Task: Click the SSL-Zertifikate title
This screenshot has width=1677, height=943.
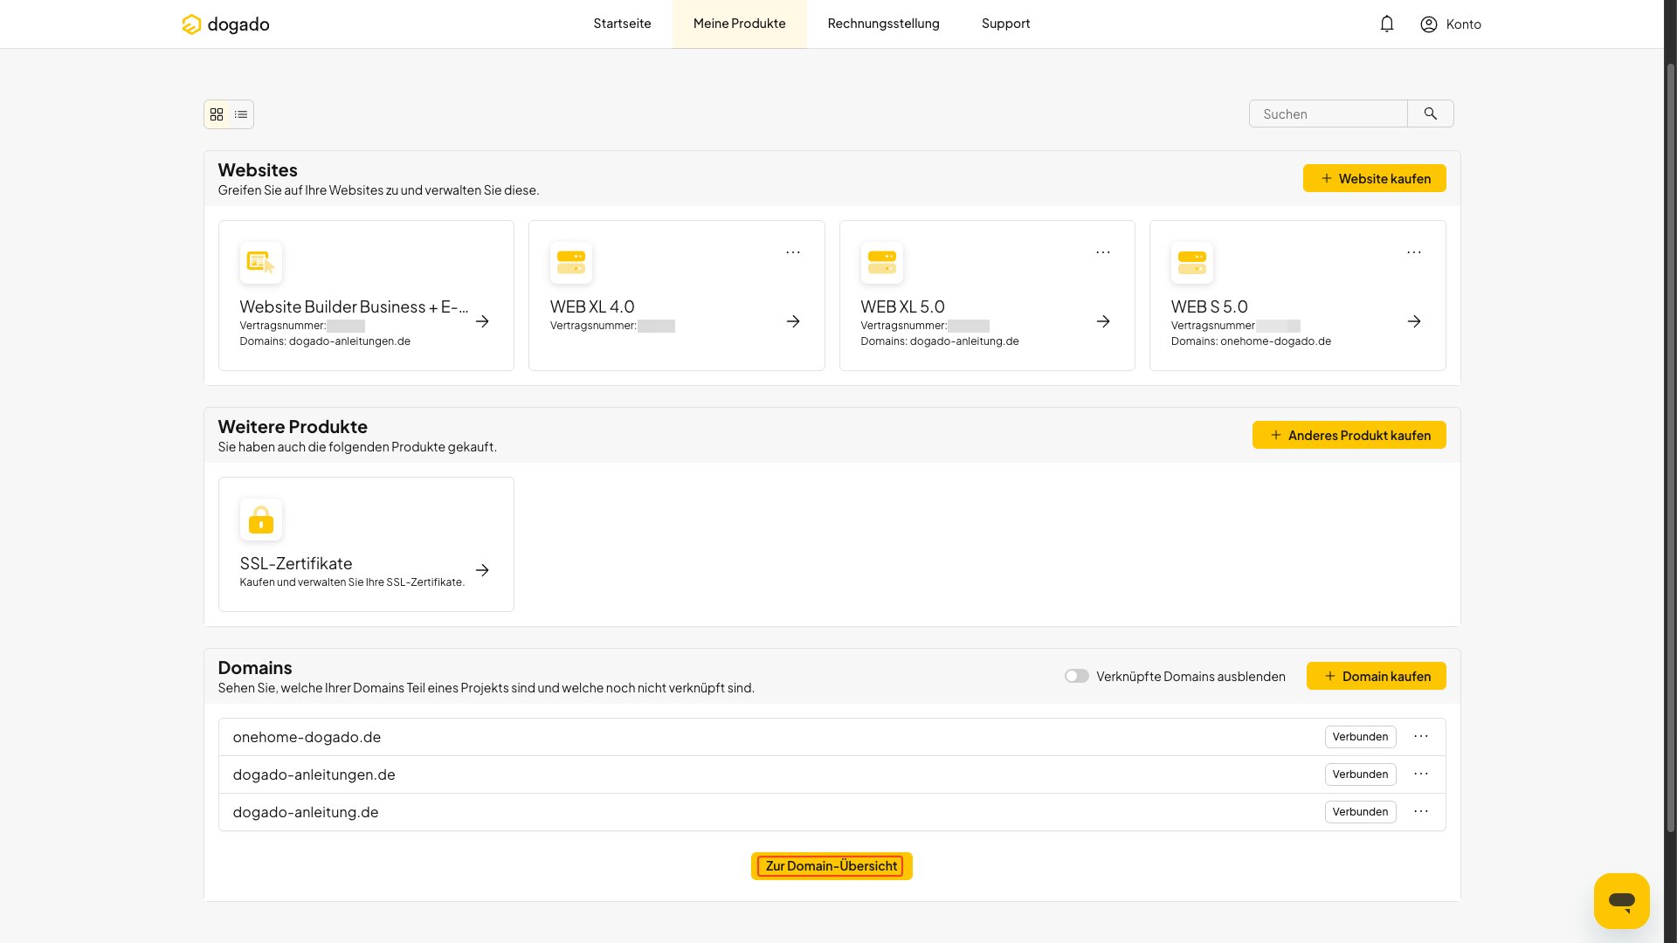Action: click(296, 563)
